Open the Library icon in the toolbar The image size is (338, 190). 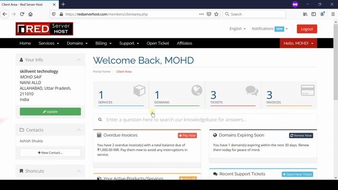coord(305,14)
